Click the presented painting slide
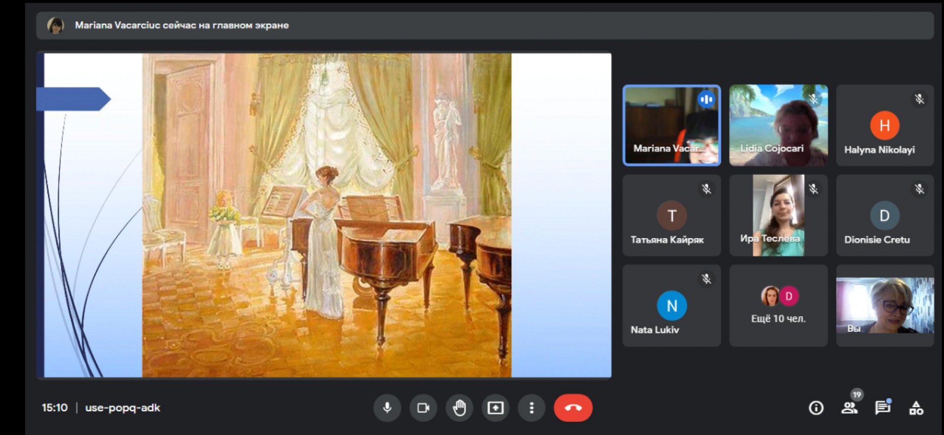The width and height of the screenshot is (944, 435). click(324, 215)
